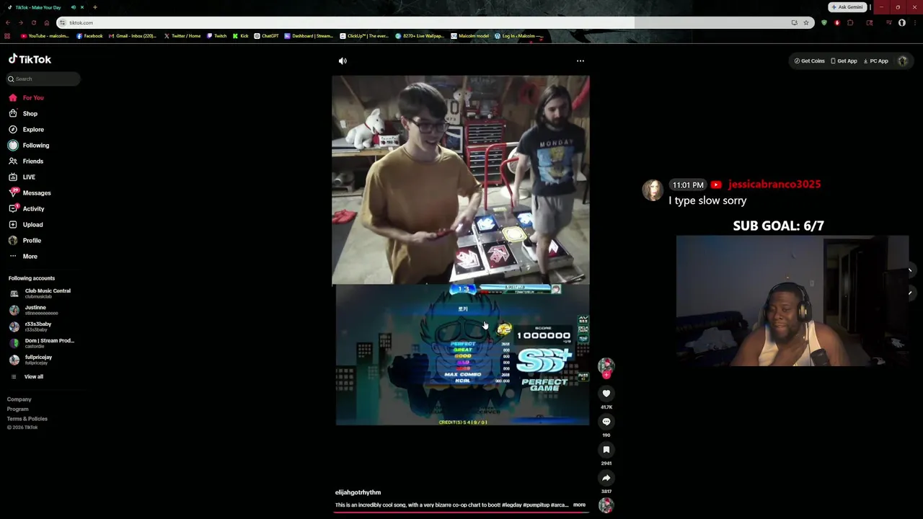Image resolution: width=923 pixels, height=519 pixels.
Task: Open the YouTube bookmark
Action: coord(45,36)
